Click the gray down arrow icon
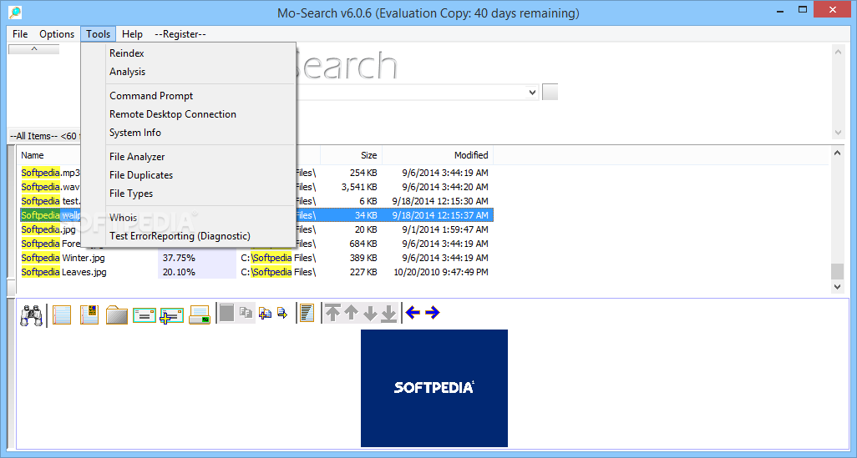Viewport: 857px width, 458px height. click(370, 313)
